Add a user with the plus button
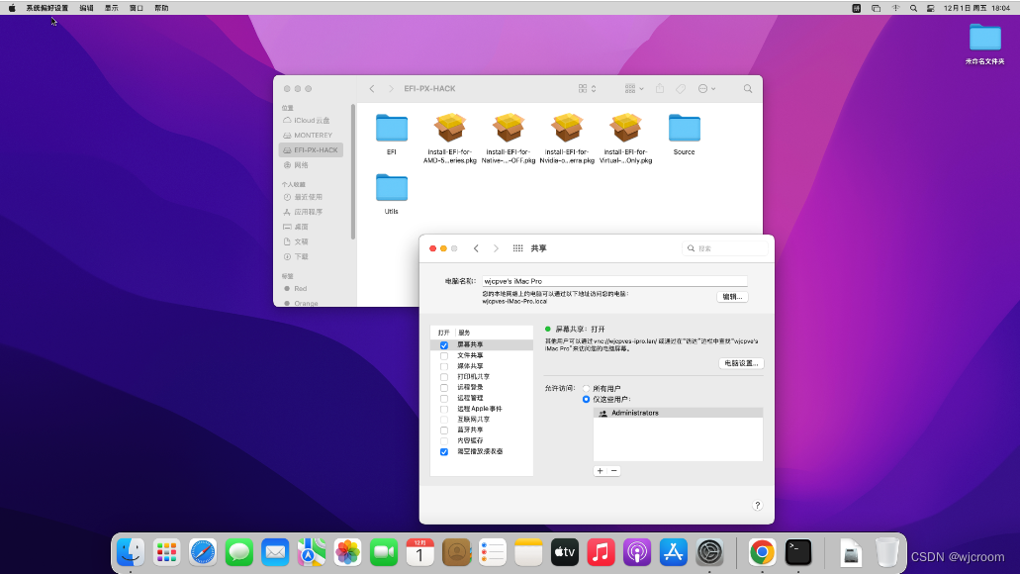 (x=600, y=470)
